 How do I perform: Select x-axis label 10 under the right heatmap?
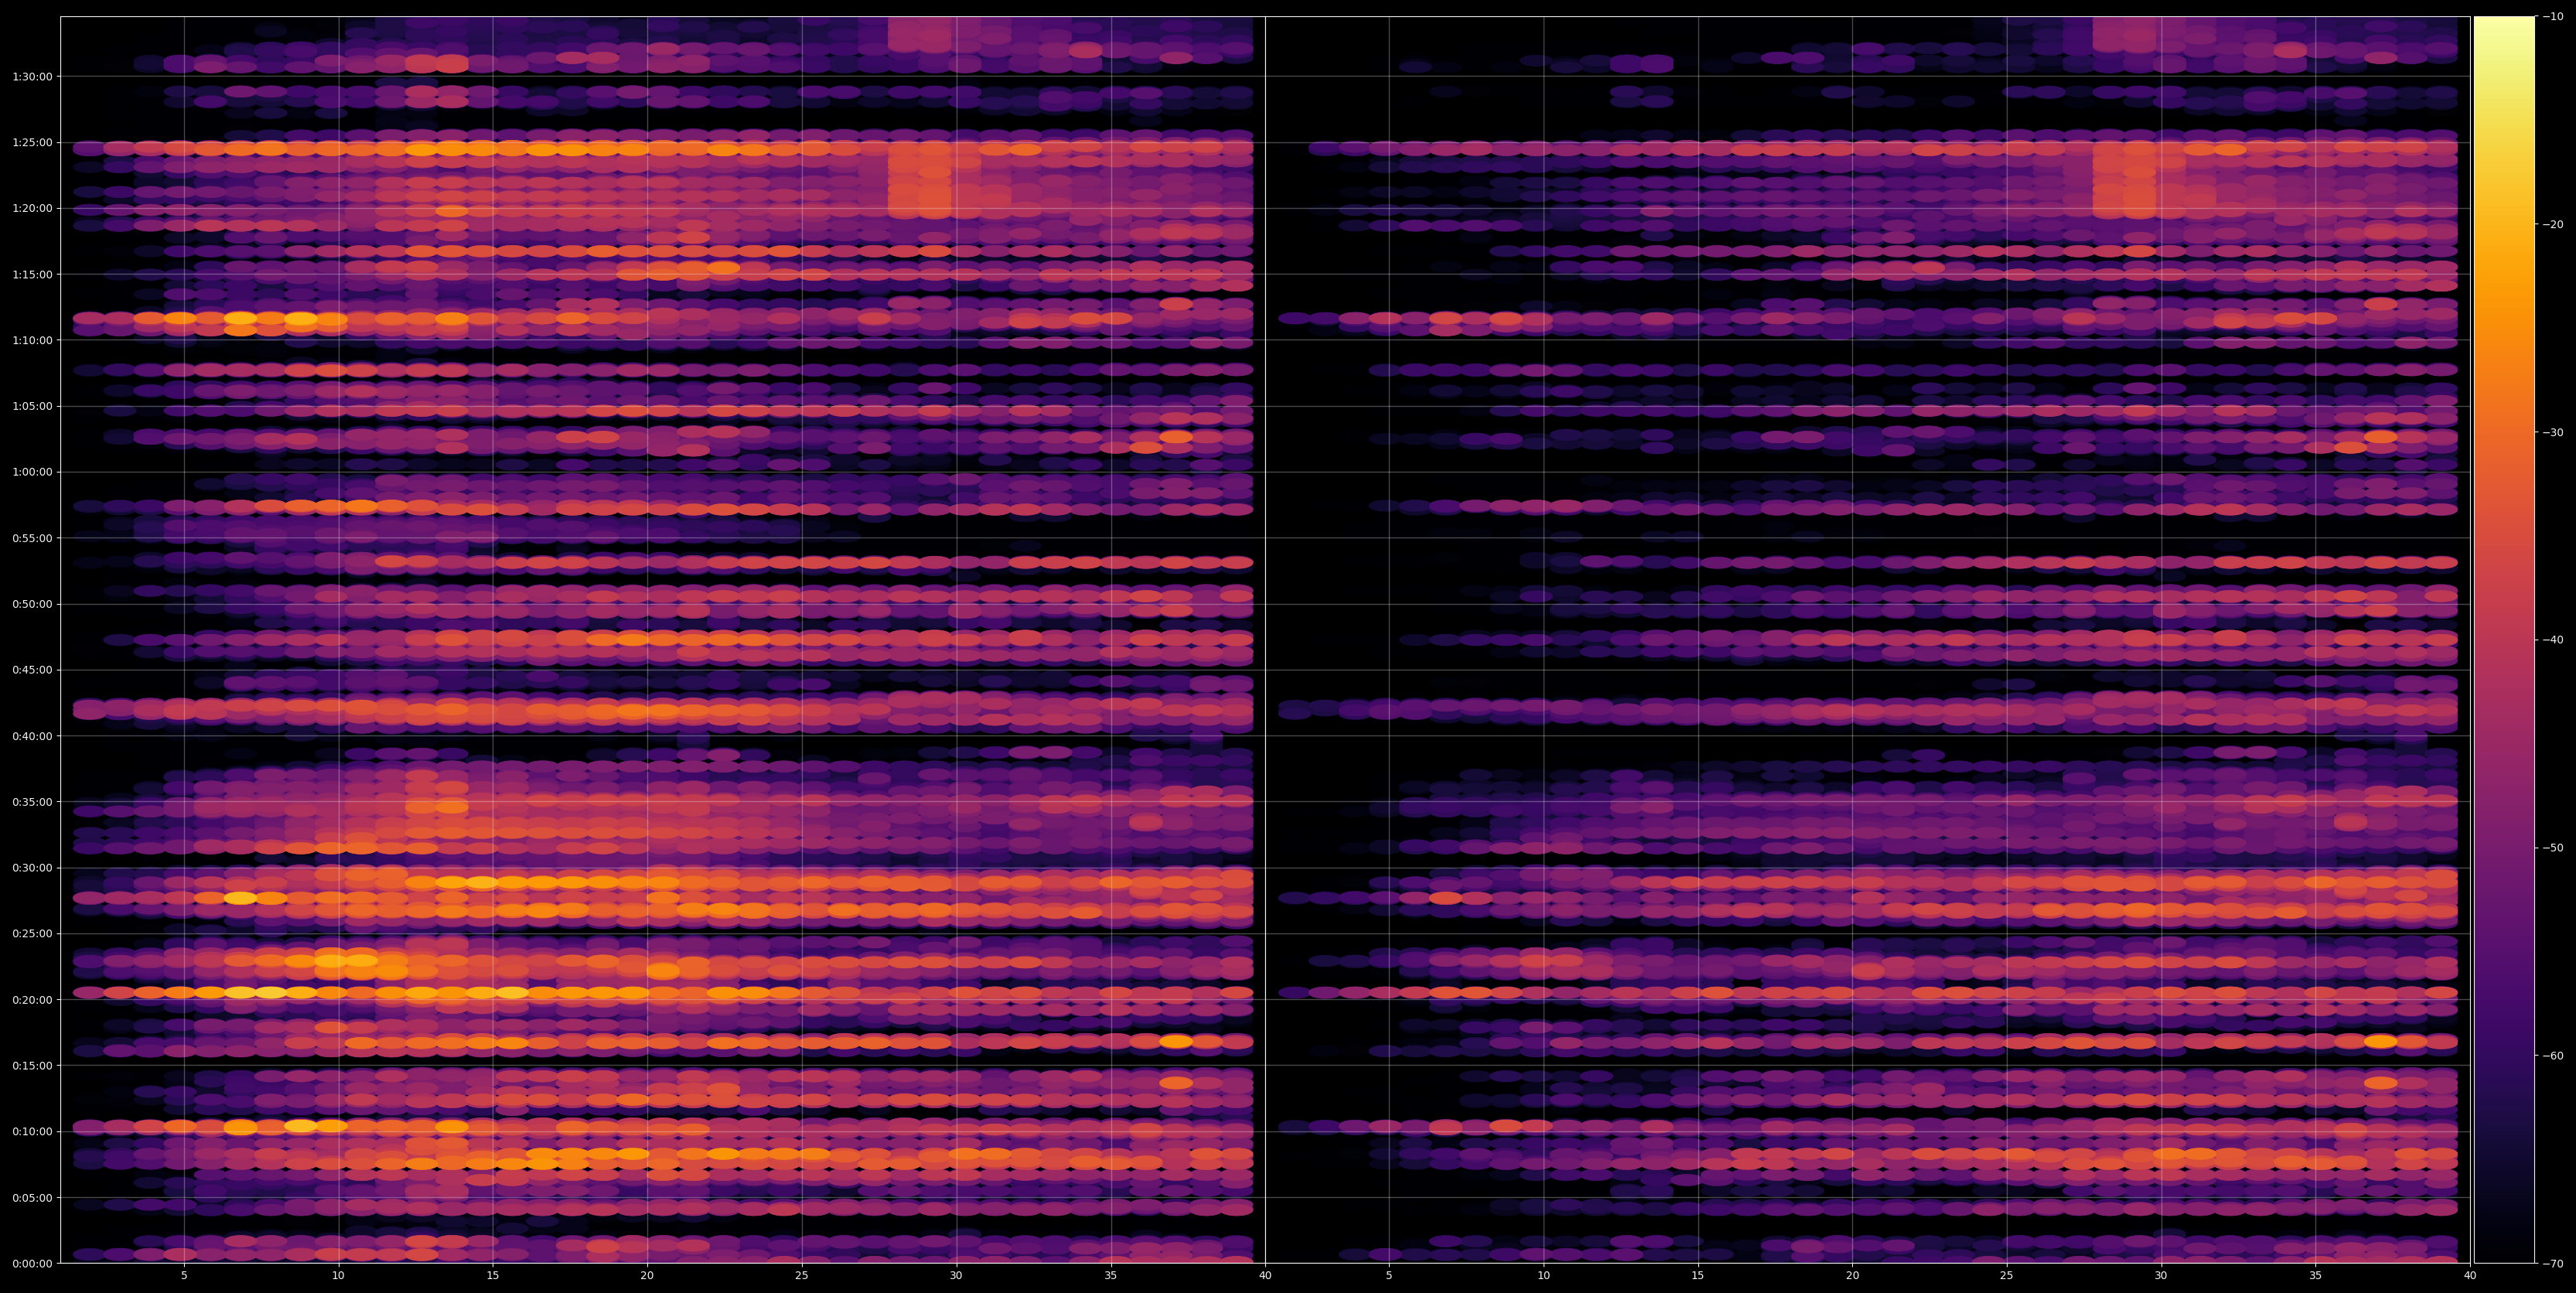pos(1543,1276)
